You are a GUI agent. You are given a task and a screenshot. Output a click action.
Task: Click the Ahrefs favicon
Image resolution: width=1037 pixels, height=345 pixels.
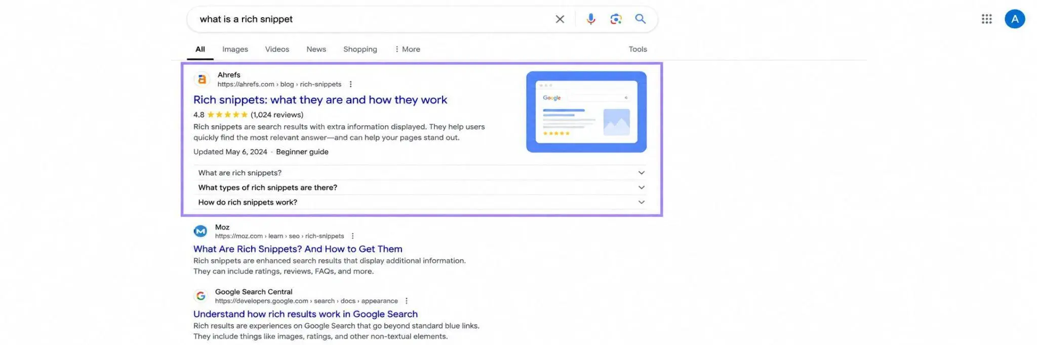pos(202,79)
